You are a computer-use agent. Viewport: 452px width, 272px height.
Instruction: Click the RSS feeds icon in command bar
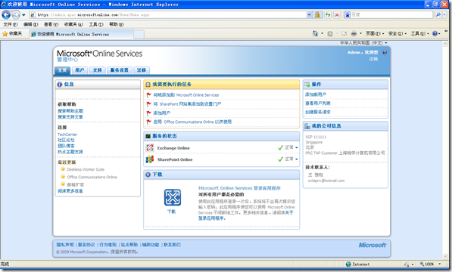click(330, 34)
